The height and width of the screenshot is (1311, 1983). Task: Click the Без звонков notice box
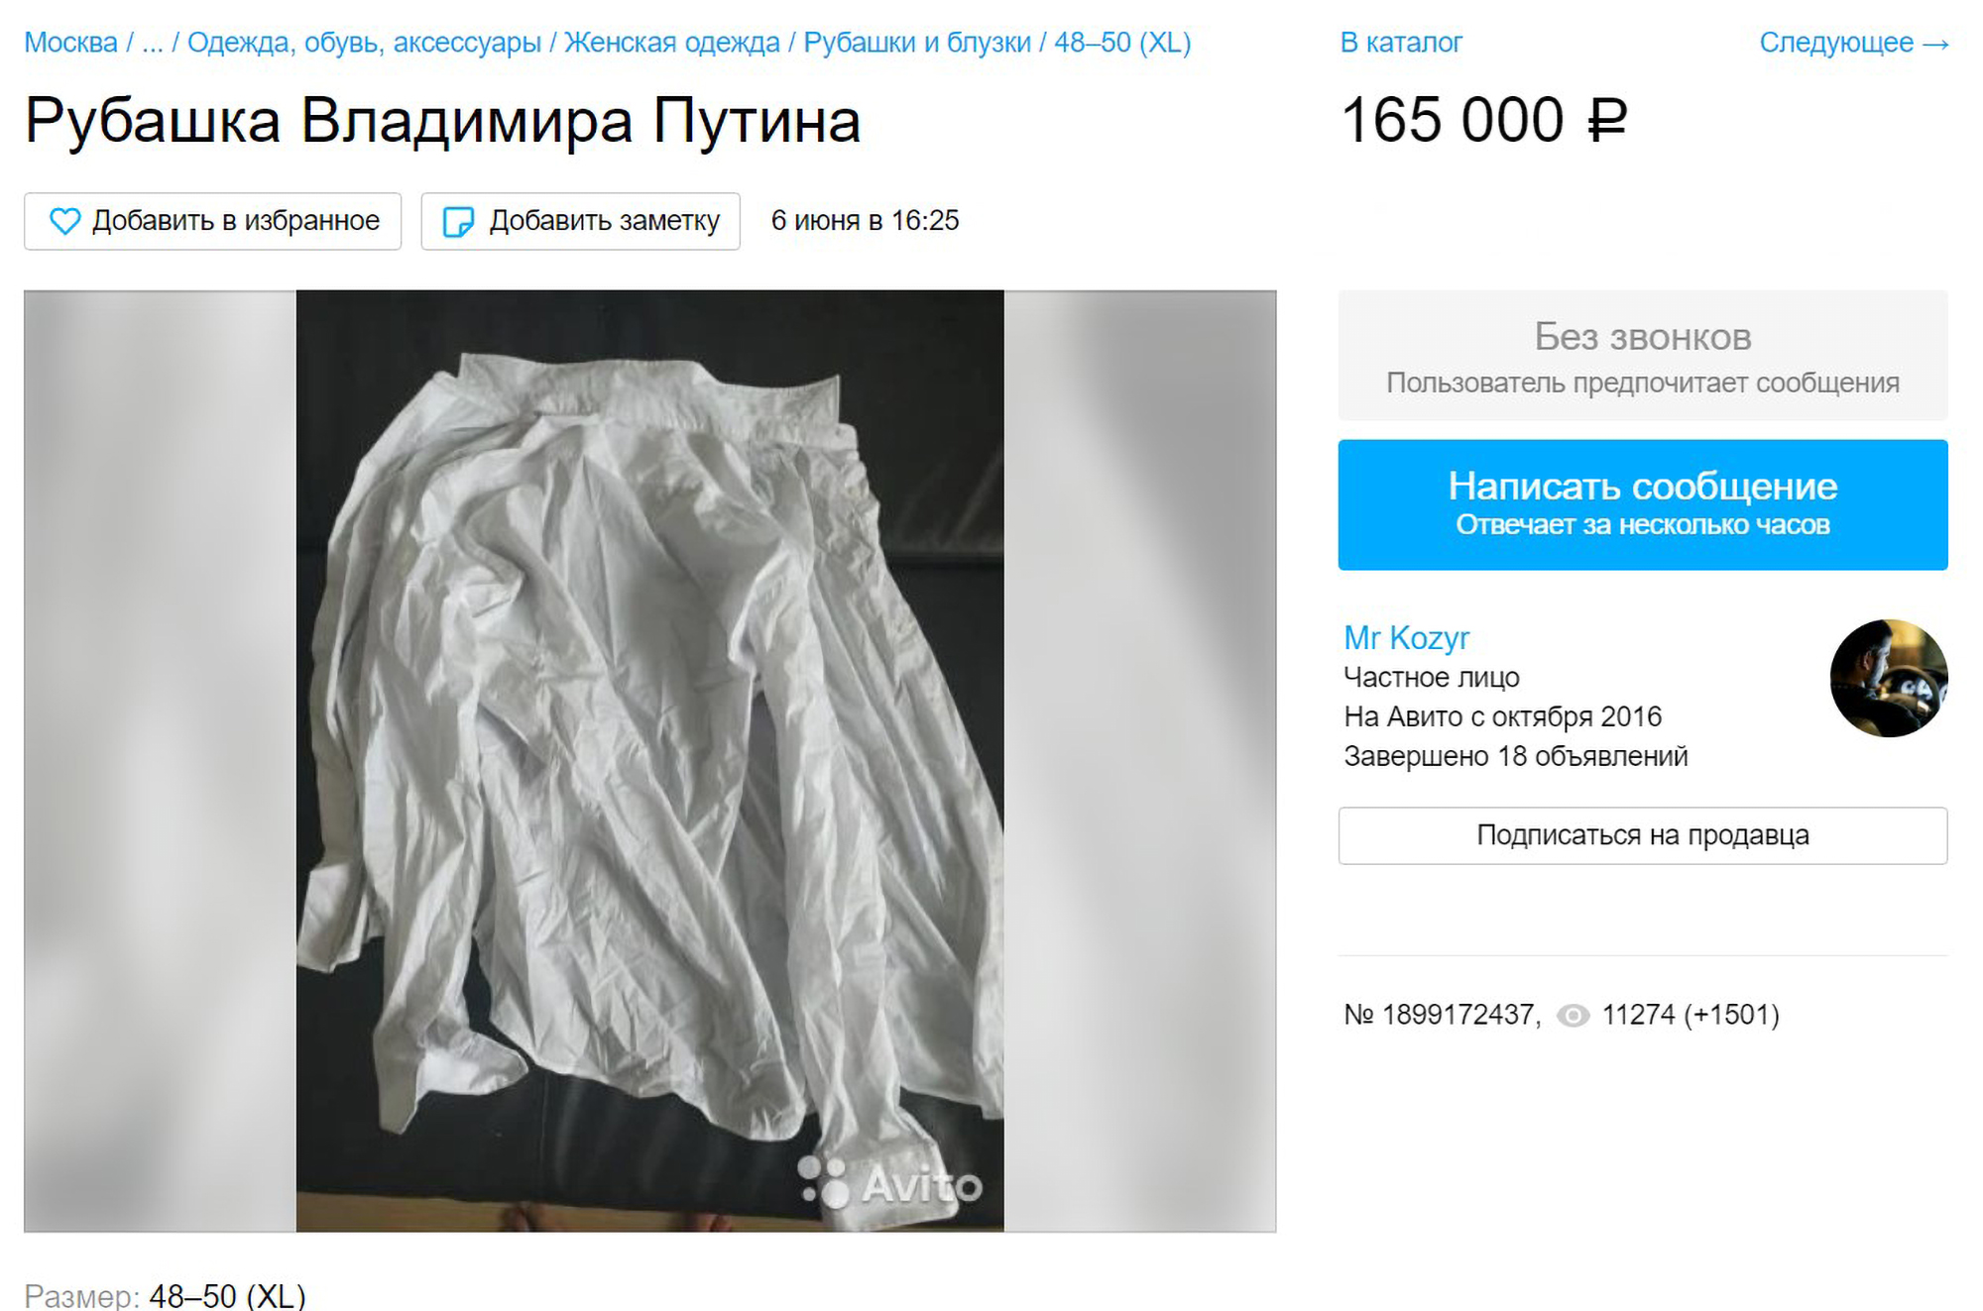[x=1643, y=356]
